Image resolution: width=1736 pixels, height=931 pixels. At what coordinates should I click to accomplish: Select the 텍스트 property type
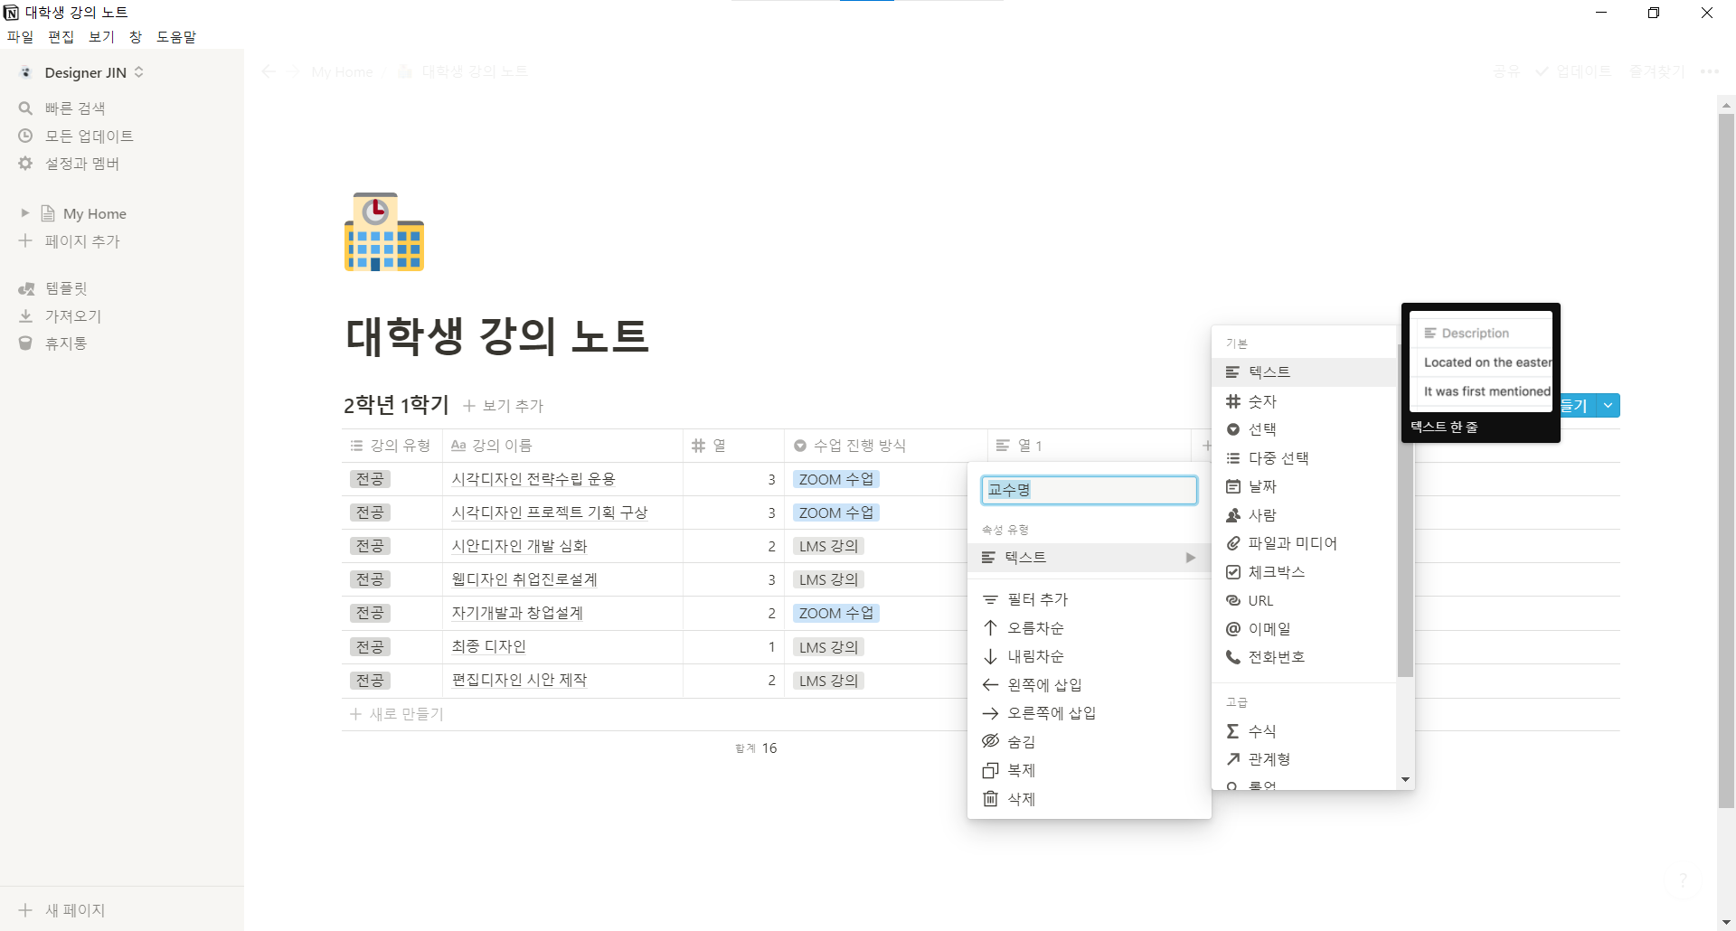(x=1304, y=372)
